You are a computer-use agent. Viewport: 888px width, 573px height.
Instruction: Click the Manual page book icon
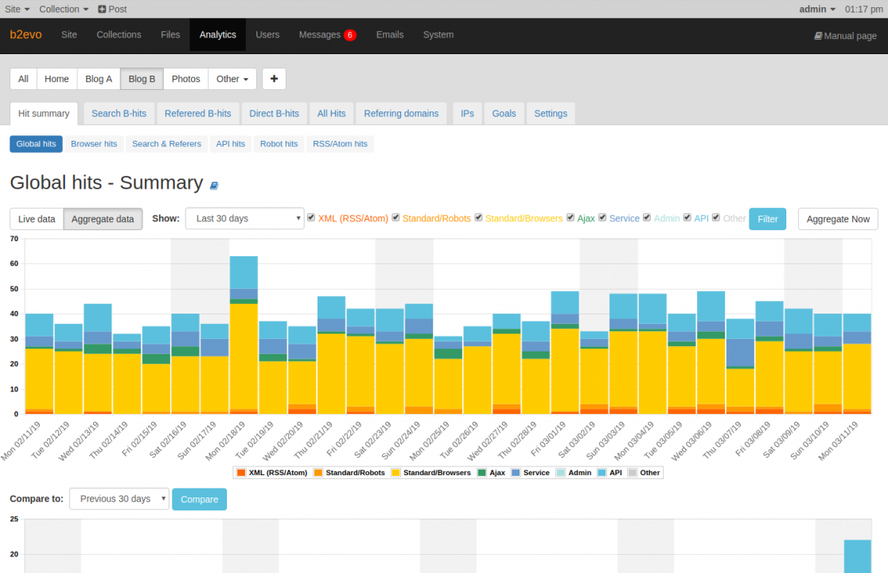click(818, 36)
